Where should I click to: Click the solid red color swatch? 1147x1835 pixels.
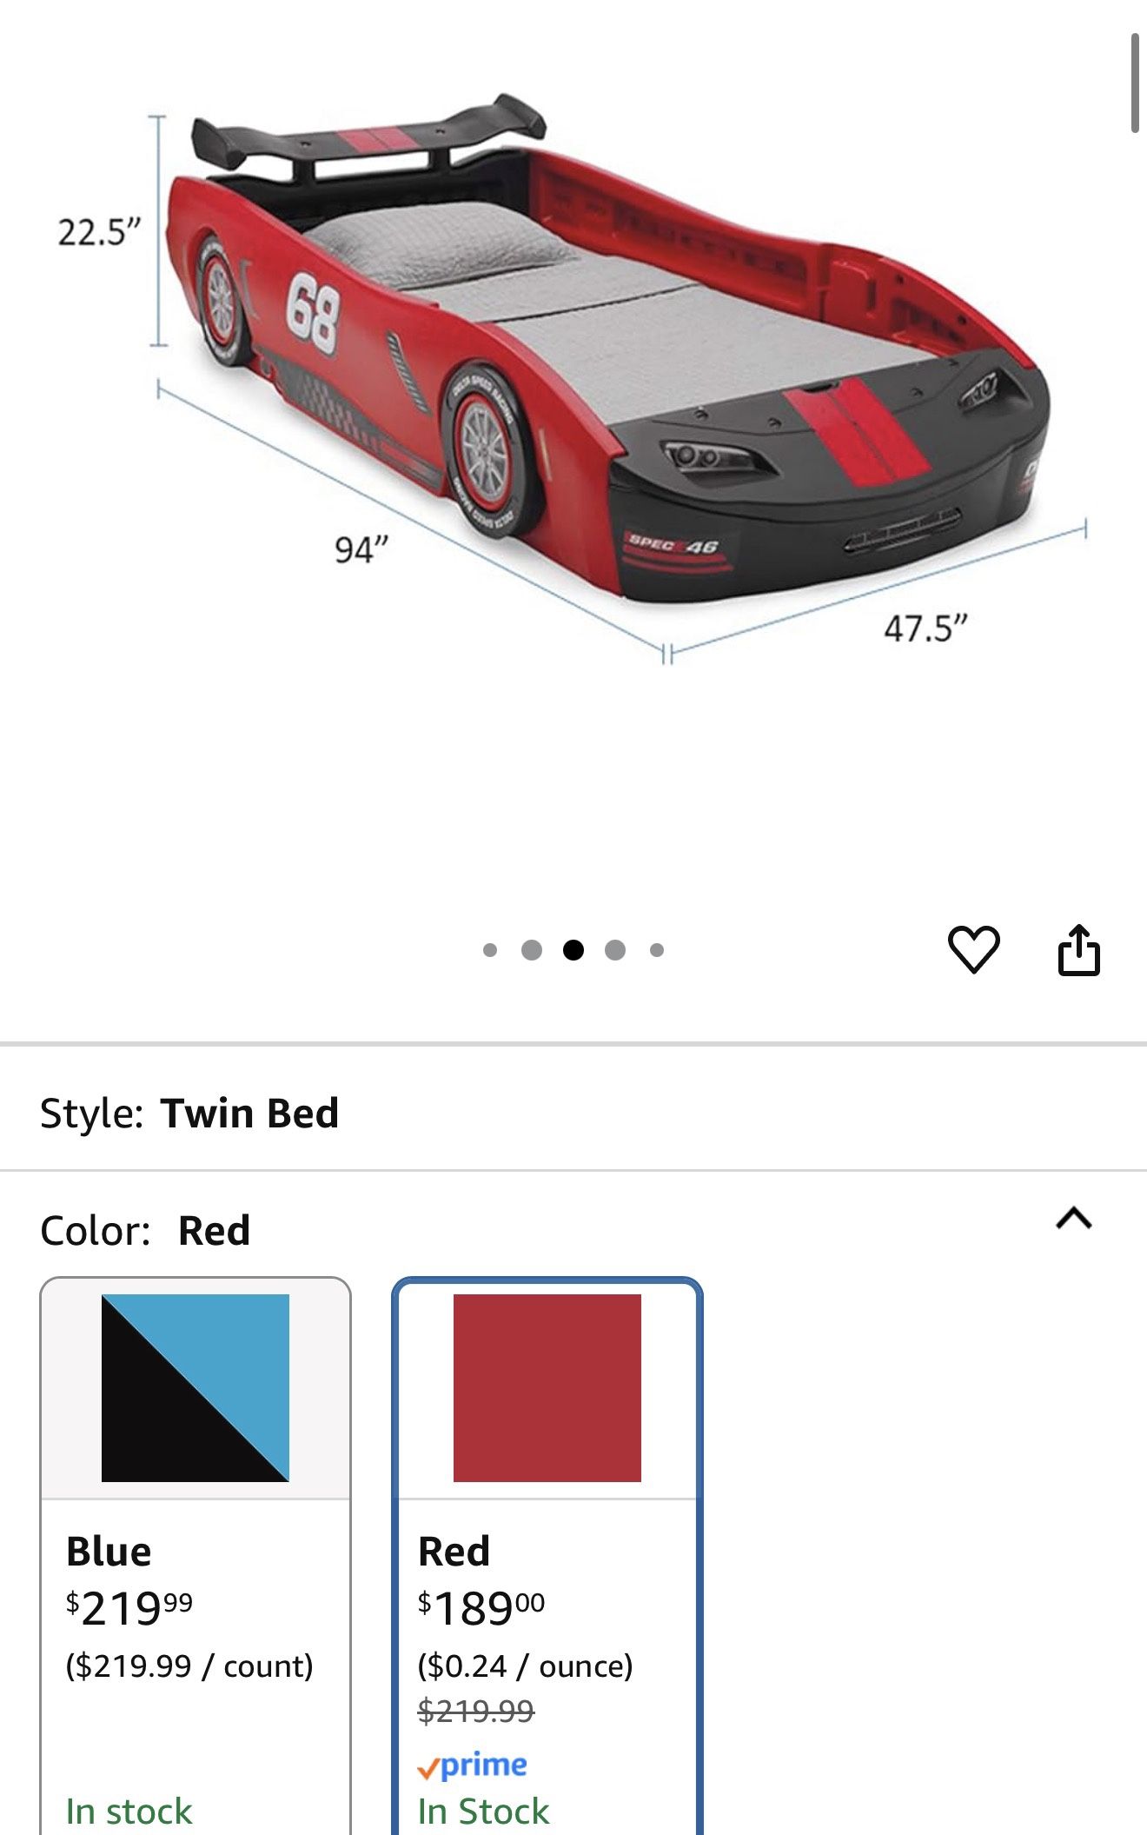point(547,1388)
